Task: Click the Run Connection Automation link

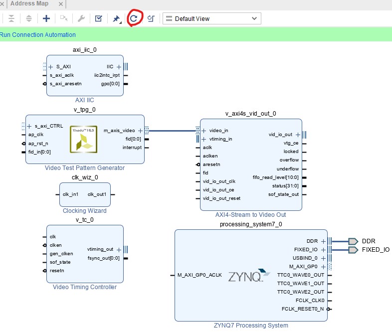Action: pyautogui.click(x=38, y=35)
